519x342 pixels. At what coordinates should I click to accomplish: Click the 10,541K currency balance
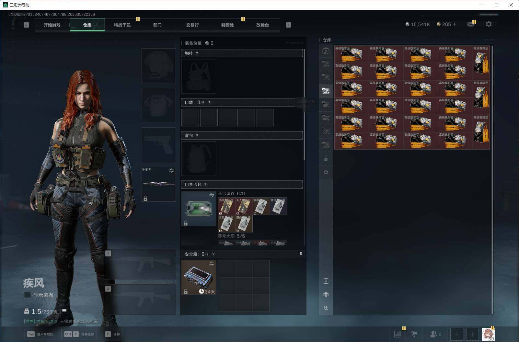(x=418, y=24)
